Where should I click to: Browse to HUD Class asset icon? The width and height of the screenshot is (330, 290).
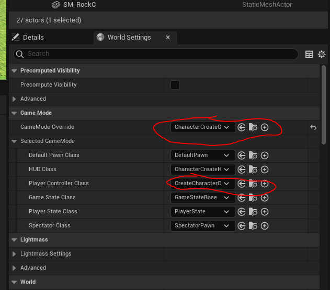click(253, 170)
